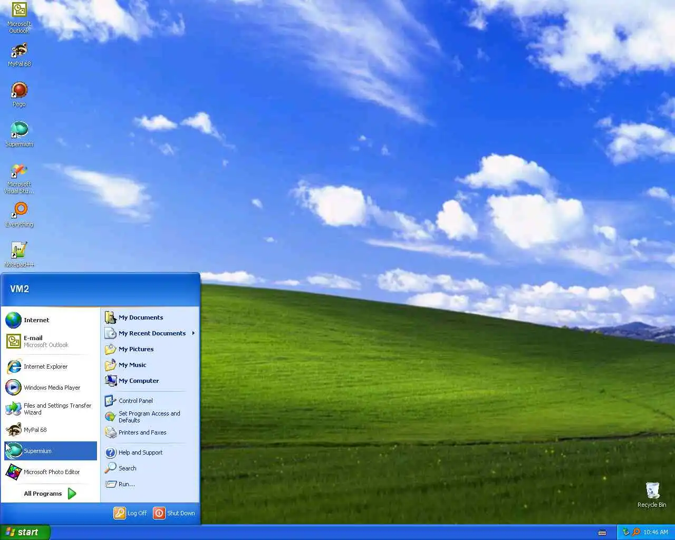Click the on-screen keyboard taskbar icon
675x540 pixels.
click(602, 533)
